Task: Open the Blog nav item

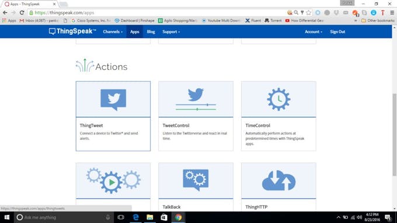Action: 151,32
